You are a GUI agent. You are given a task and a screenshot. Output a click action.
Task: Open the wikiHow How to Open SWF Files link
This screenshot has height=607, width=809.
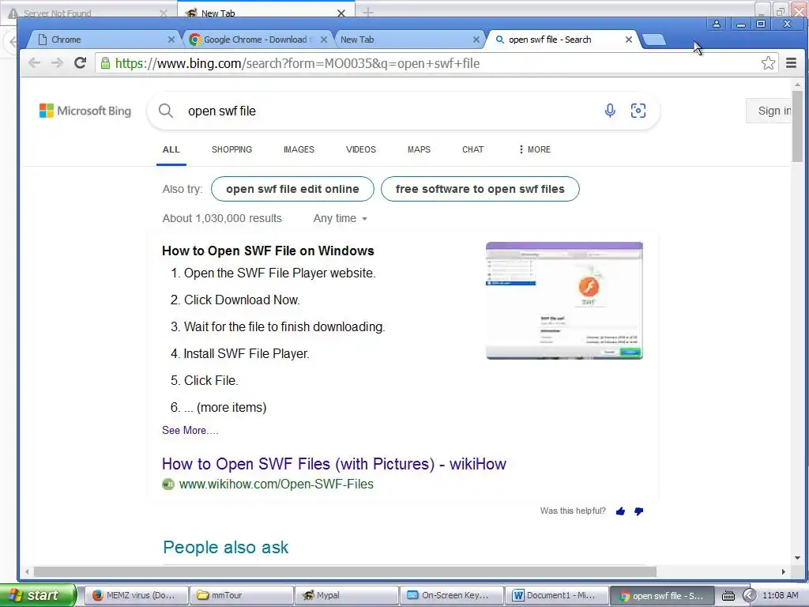[x=334, y=463]
